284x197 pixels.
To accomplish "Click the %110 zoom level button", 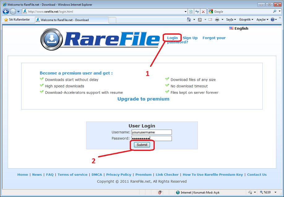I will [265, 192].
